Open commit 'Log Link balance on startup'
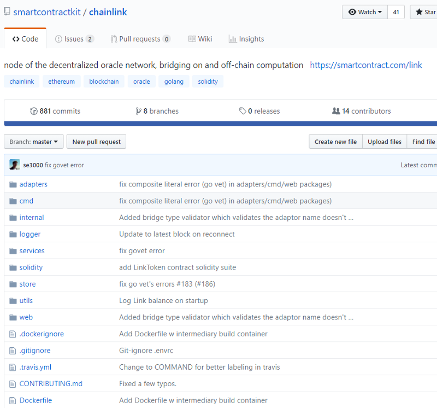 coord(163,301)
